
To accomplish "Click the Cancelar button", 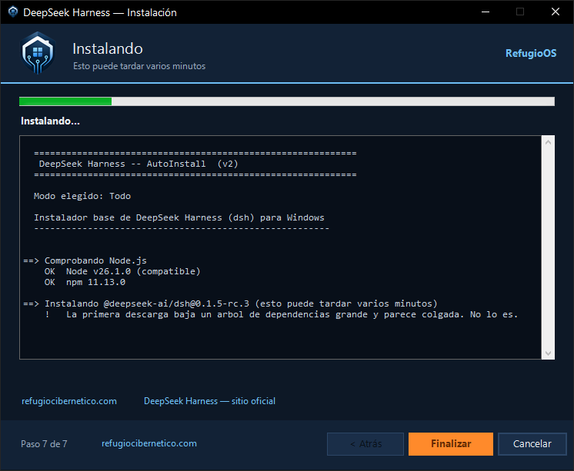I will (x=532, y=444).
